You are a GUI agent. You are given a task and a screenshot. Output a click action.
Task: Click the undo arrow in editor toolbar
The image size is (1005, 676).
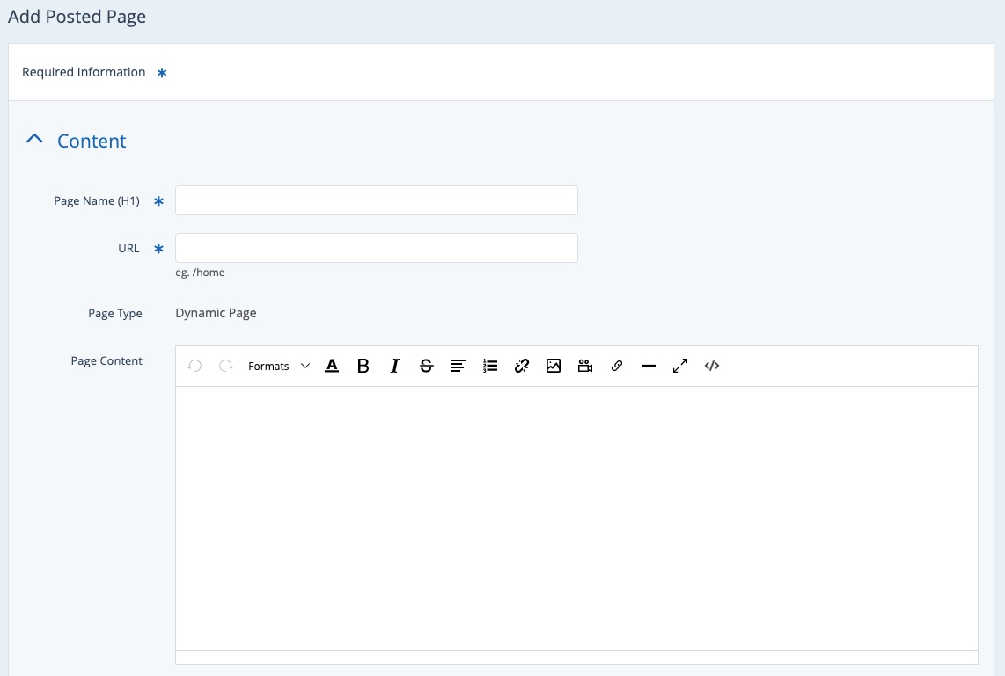pyautogui.click(x=195, y=366)
